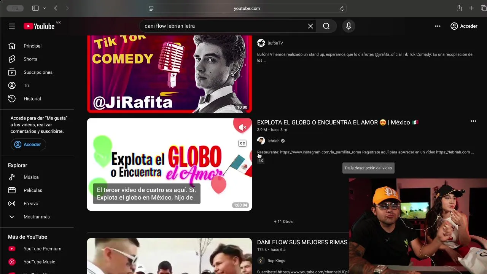487x274 pixels.
Task: Open Suscripciones in the sidebar
Action: (37, 72)
